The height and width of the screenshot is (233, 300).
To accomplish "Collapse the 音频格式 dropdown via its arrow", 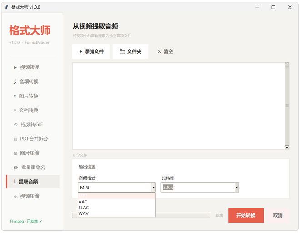I will (154, 187).
